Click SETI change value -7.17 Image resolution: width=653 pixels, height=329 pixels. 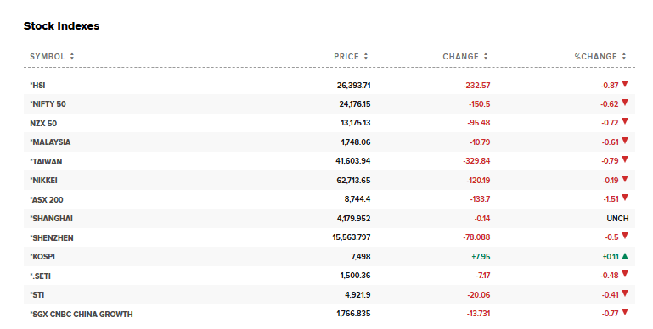(483, 276)
